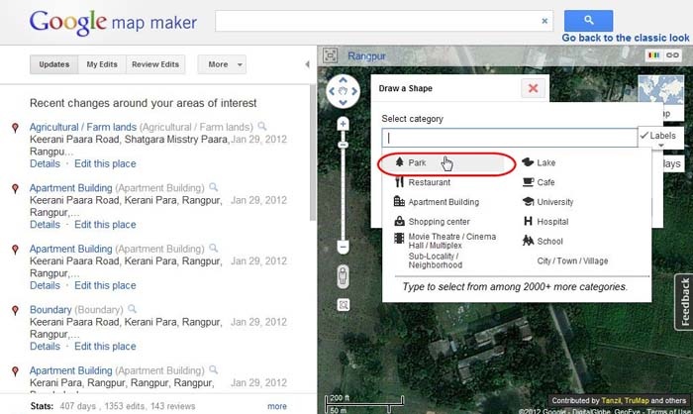Click the map pin beside the Boundary entry
This screenshot has width=693, height=414.
pyautogui.click(x=15, y=311)
